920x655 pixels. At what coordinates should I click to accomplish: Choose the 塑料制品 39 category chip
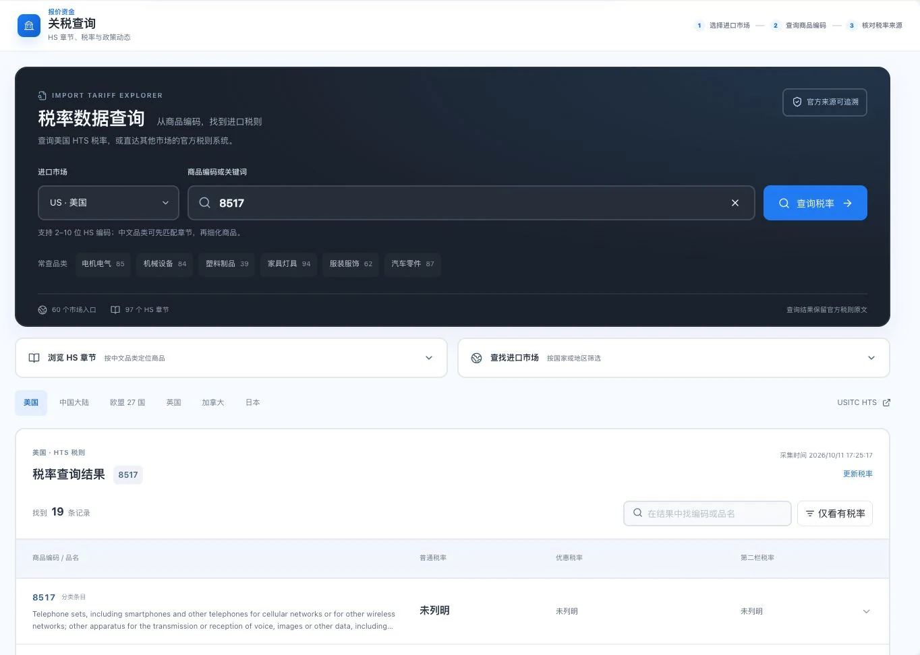click(x=227, y=264)
